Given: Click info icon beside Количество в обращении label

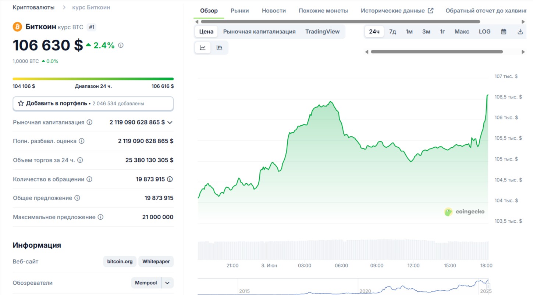Looking at the screenshot, I should [89, 179].
